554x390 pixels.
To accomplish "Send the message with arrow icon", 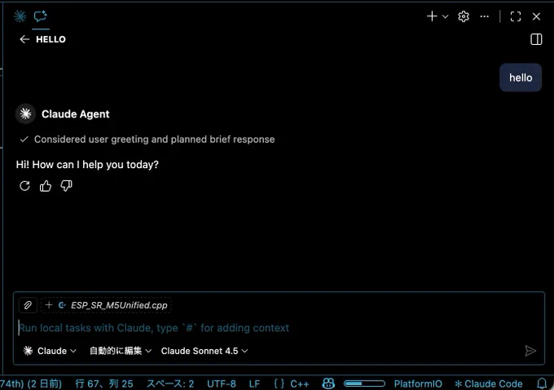I will [x=530, y=351].
